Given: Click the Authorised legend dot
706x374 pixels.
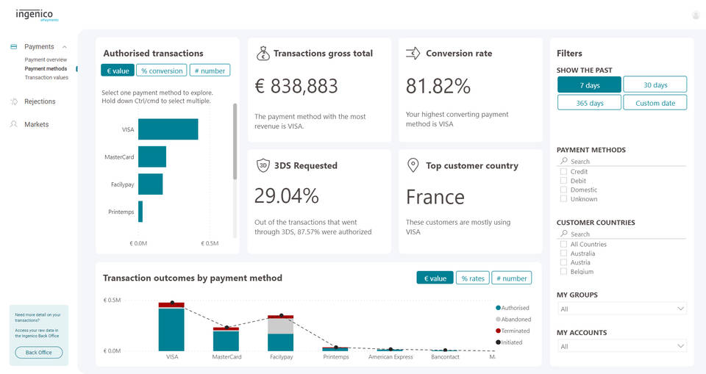Looking at the screenshot, I should click(498, 308).
